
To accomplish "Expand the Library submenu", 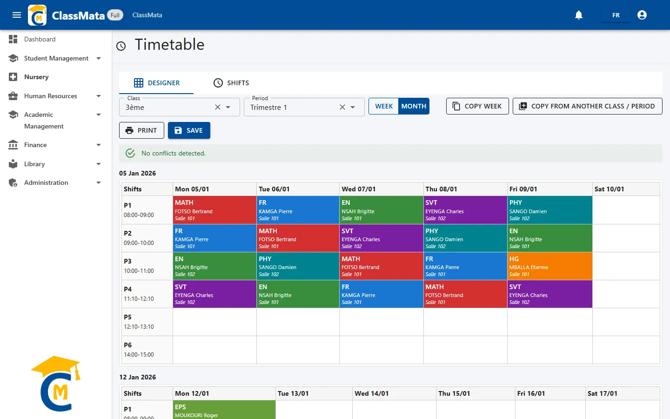I will coord(99,164).
